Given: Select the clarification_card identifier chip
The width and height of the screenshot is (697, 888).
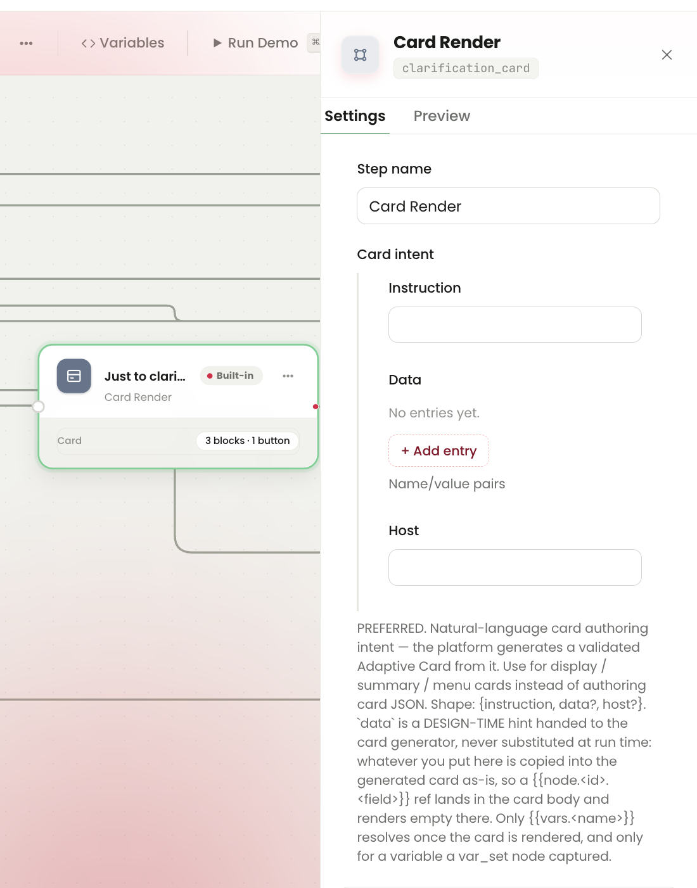Looking at the screenshot, I should point(466,68).
